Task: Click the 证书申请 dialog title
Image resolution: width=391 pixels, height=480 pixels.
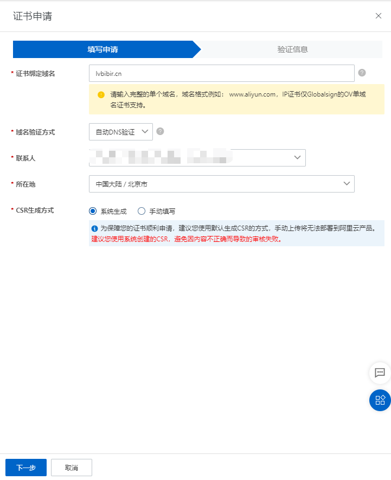Action: 33,16
